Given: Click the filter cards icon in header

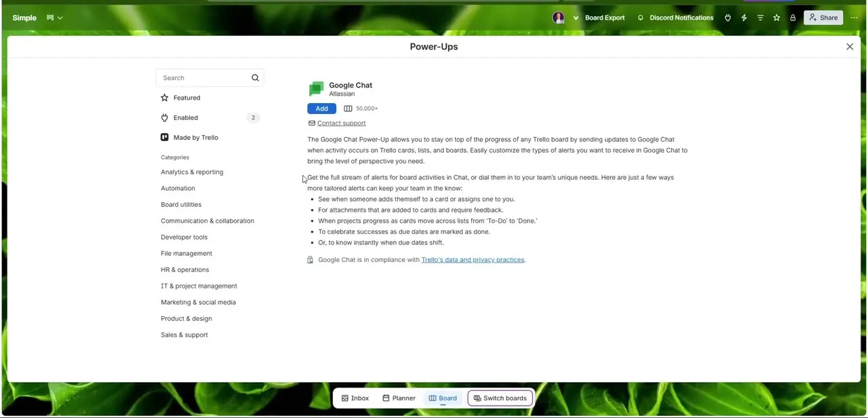Looking at the screenshot, I should pyautogui.click(x=760, y=18).
